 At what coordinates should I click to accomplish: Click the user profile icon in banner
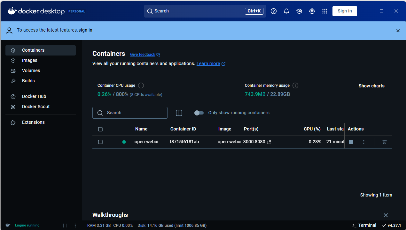pyautogui.click(x=9, y=30)
